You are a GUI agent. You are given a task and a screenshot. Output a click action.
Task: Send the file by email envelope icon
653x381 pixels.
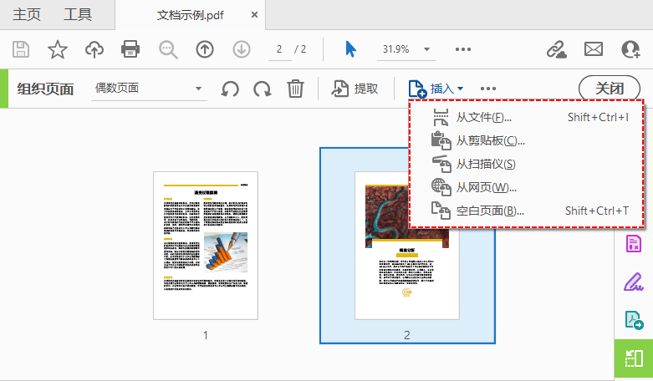[x=594, y=49]
